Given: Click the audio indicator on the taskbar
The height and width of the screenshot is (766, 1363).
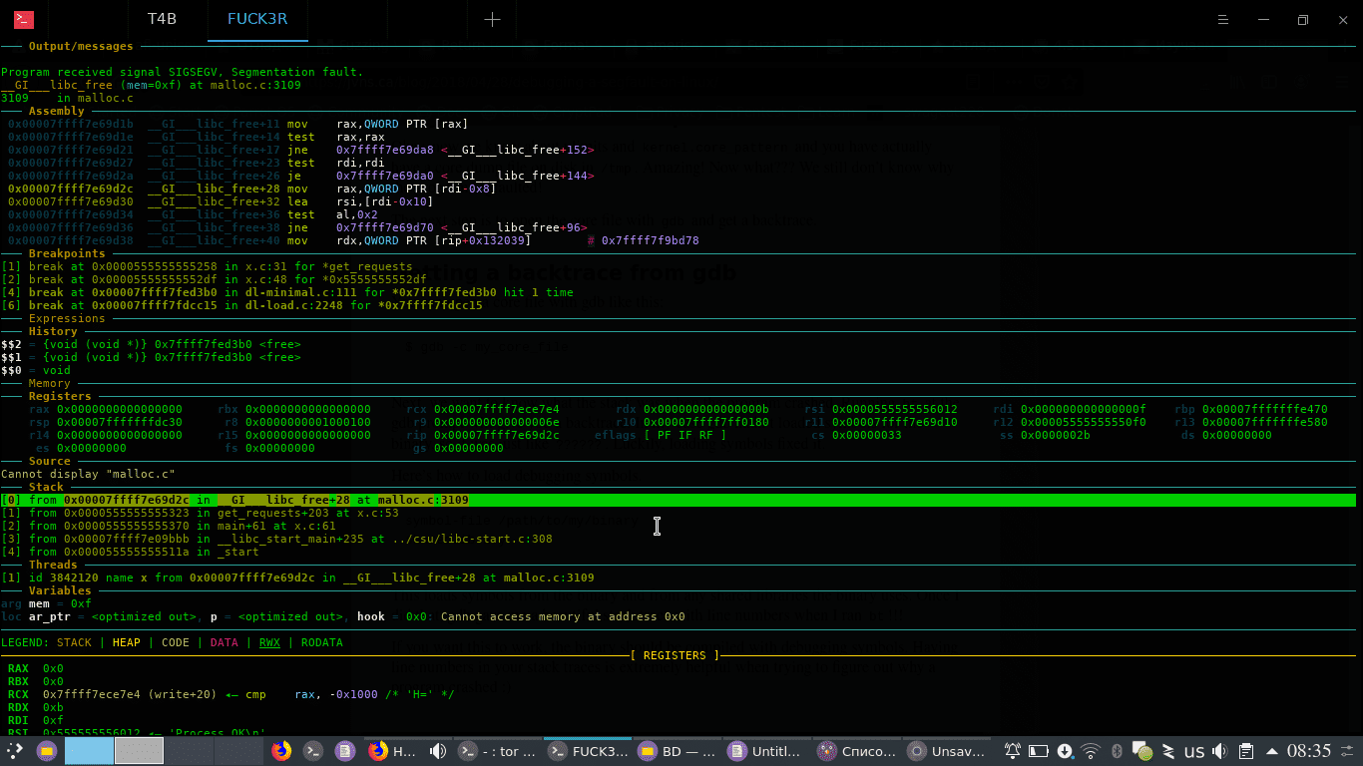Looking at the screenshot, I should coord(437,751).
